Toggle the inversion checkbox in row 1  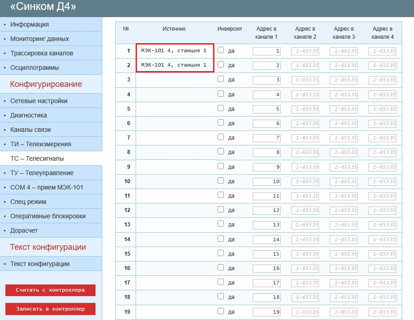coord(221,50)
